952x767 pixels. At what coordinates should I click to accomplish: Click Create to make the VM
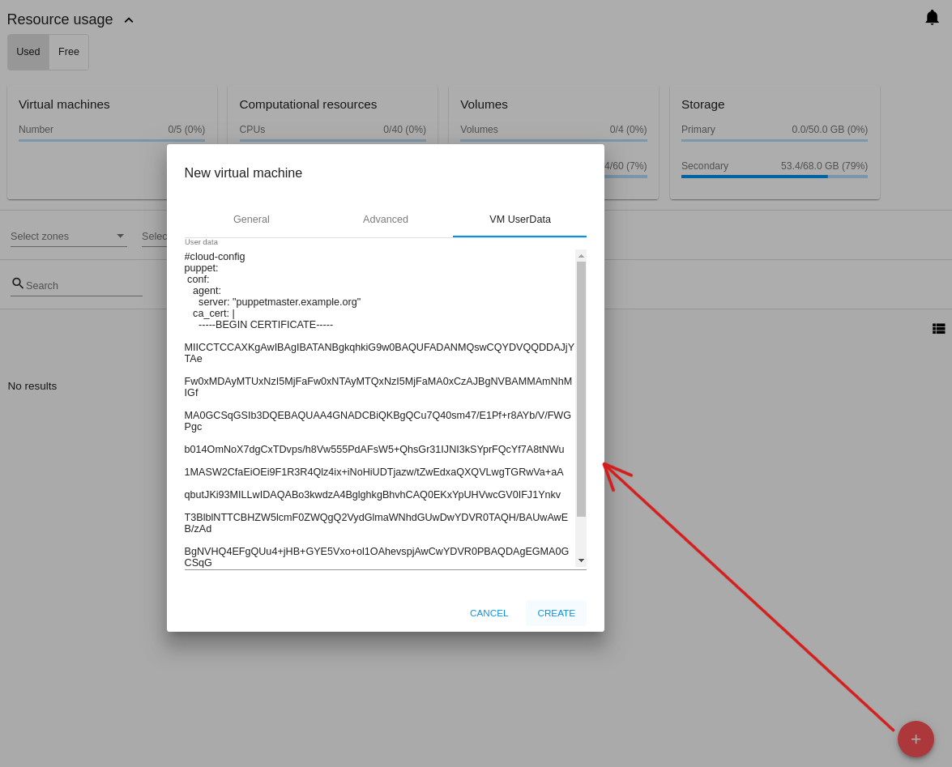click(556, 613)
